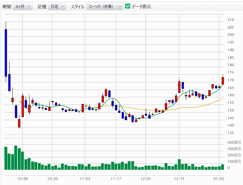243x185 pixels.
Task: Click the 210 price label on y-axis
Action: point(231,20)
